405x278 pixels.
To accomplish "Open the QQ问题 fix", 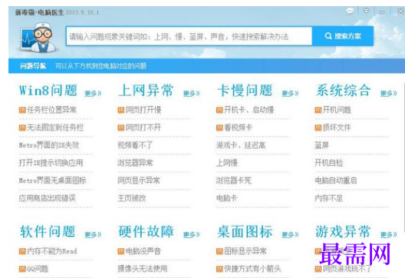I will [38, 269].
